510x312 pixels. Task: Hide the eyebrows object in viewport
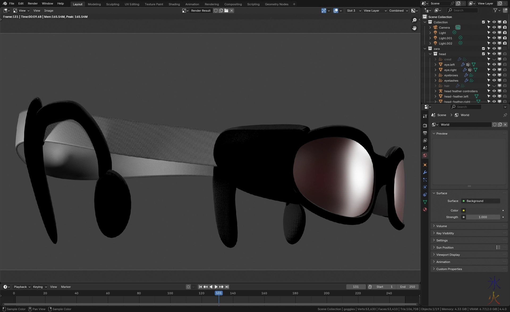tap(494, 75)
